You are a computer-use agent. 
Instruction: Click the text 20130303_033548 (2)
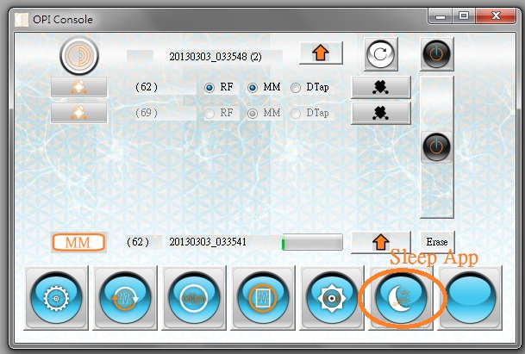216,57
